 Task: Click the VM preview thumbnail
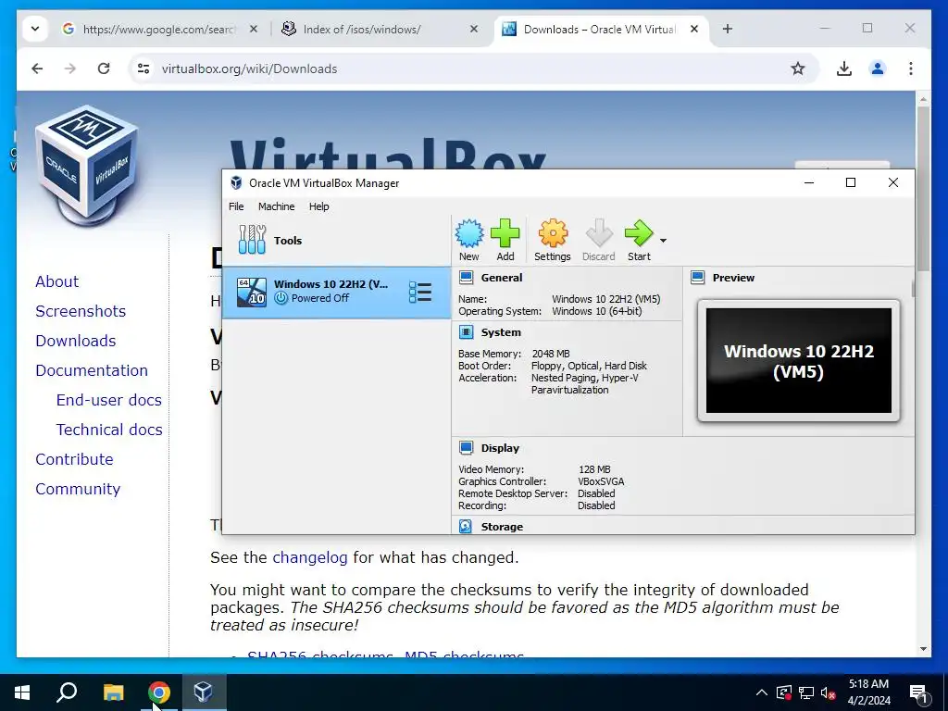coord(799,361)
